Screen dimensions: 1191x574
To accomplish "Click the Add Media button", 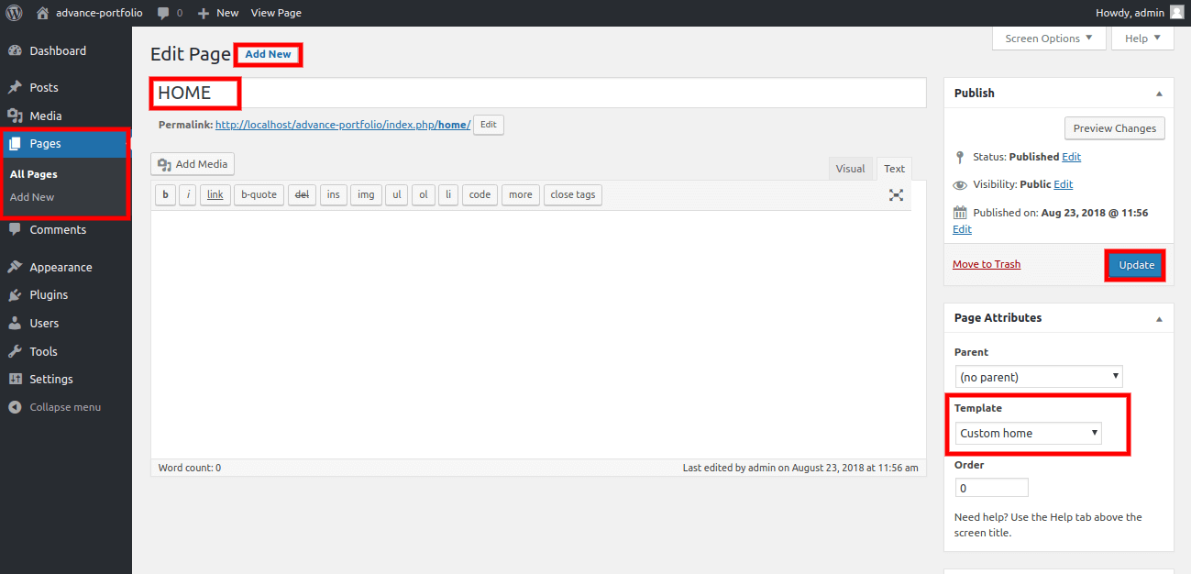I will 193,164.
